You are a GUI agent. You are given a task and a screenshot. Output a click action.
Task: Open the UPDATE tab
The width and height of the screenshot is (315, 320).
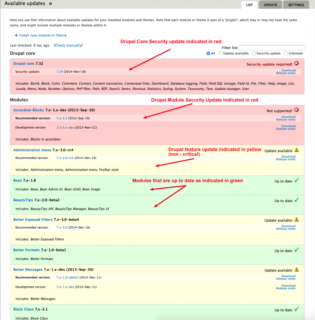click(271, 5)
